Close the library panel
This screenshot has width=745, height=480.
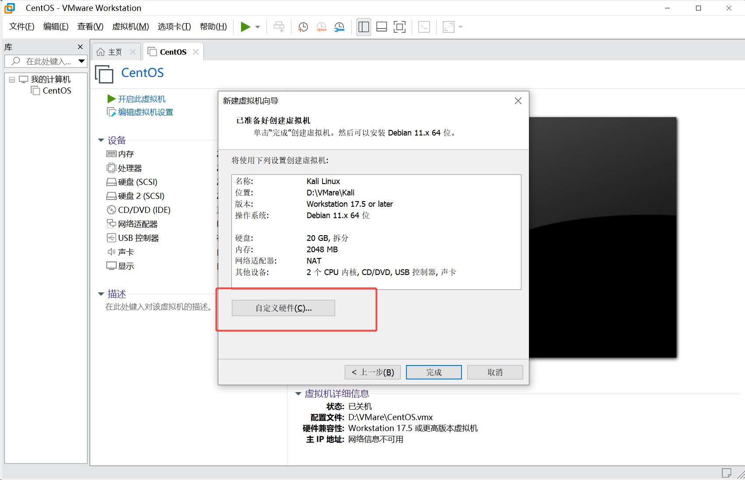click(80, 47)
